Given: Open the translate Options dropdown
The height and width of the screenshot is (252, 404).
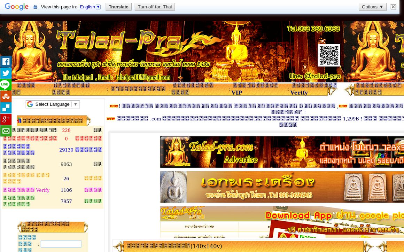Looking at the screenshot, I should [x=372, y=7].
